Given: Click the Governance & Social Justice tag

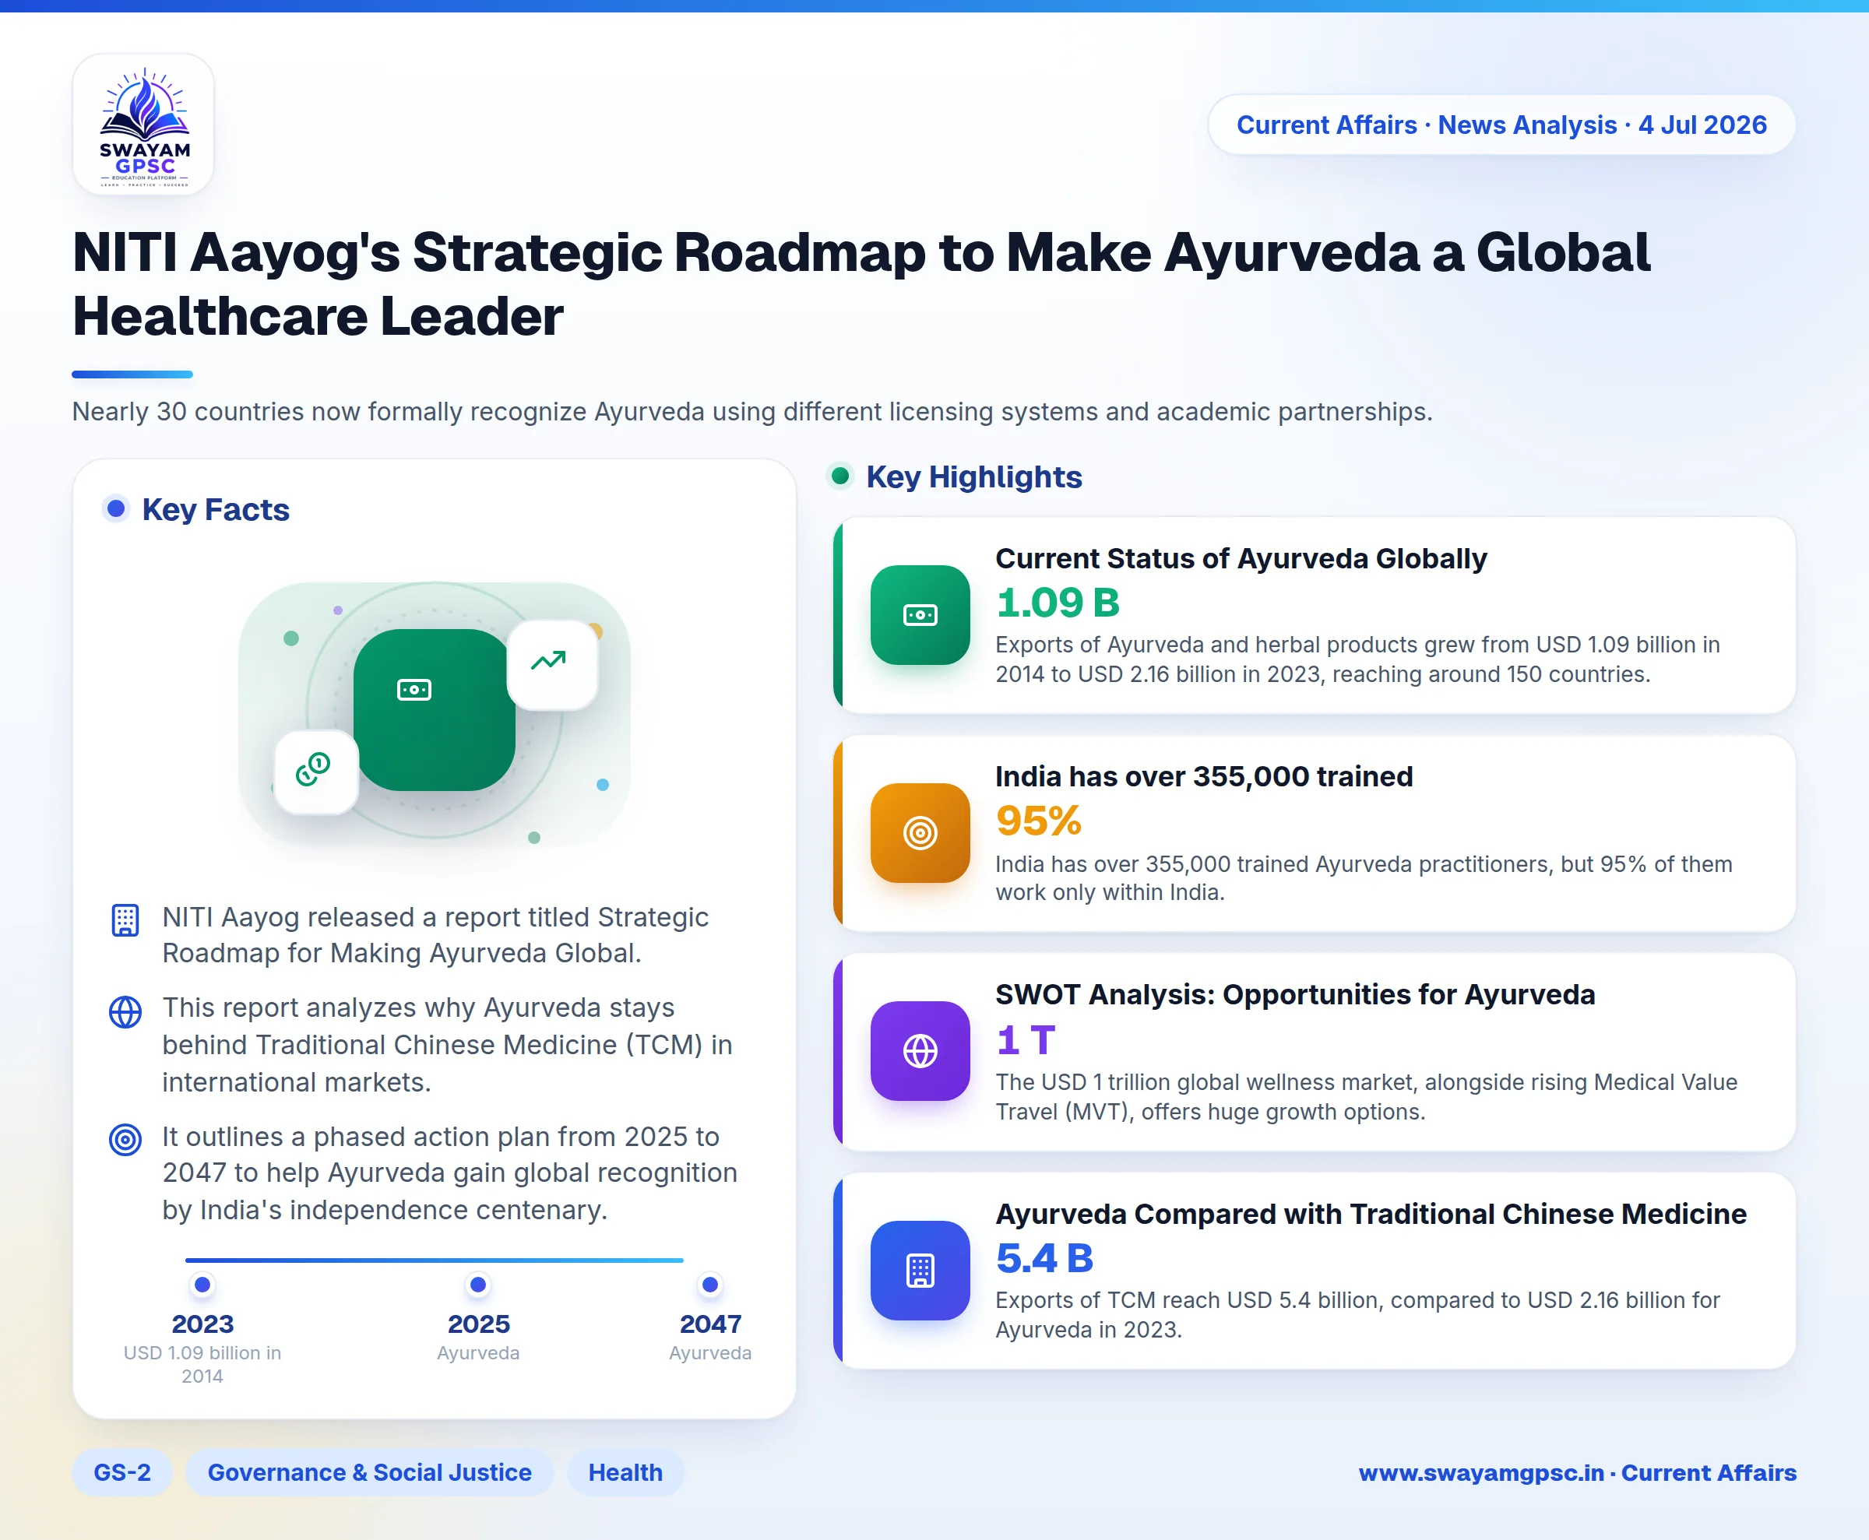Looking at the screenshot, I should click(x=369, y=1472).
